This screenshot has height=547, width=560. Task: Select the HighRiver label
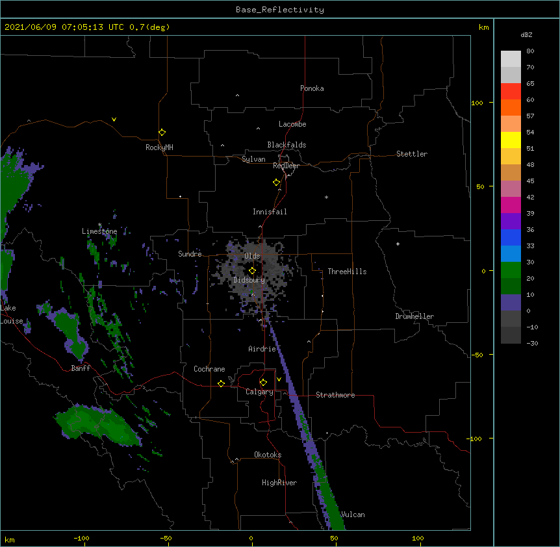pos(279,483)
